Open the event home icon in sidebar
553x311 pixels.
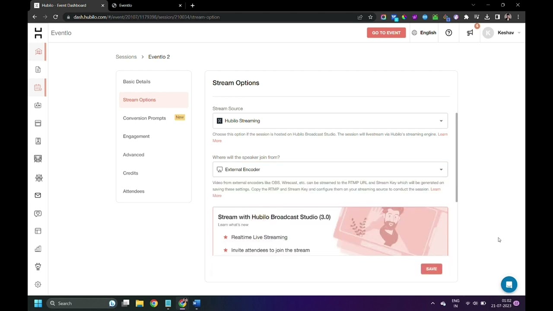[x=38, y=52]
